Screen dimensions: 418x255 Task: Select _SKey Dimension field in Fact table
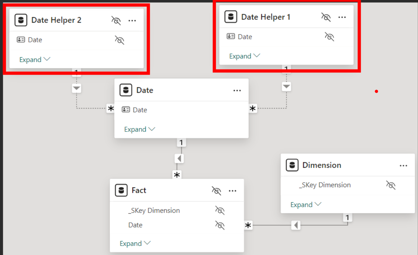[x=154, y=210]
